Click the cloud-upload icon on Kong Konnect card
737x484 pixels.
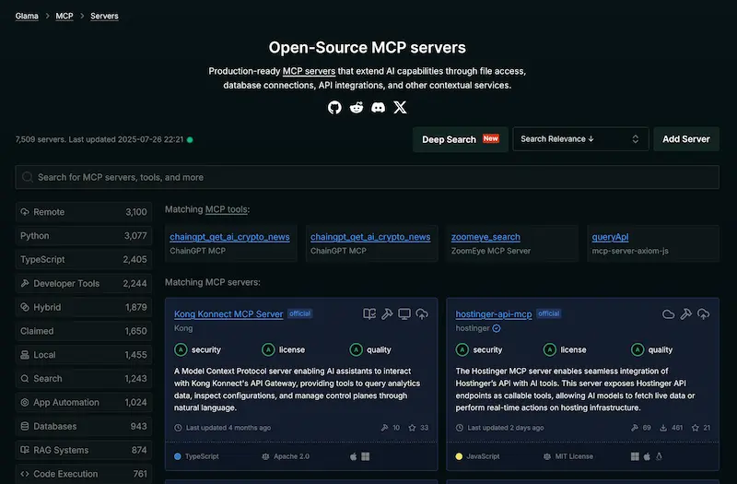pos(422,313)
